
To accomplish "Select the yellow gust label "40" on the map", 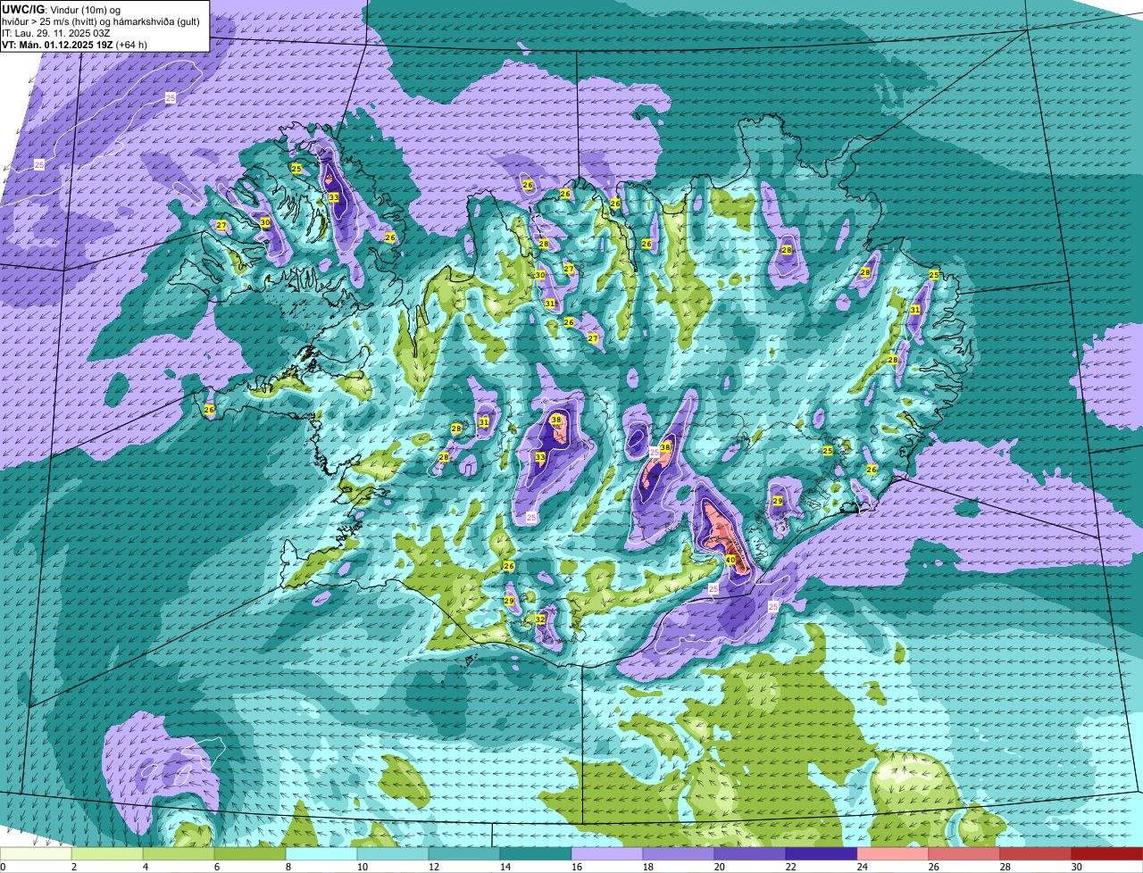I will (x=730, y=561).
